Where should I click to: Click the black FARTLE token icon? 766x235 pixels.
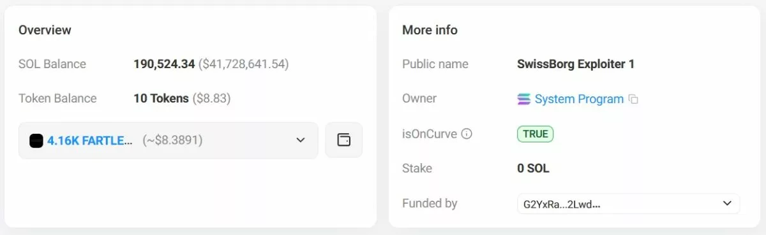(x=36, y=140)
